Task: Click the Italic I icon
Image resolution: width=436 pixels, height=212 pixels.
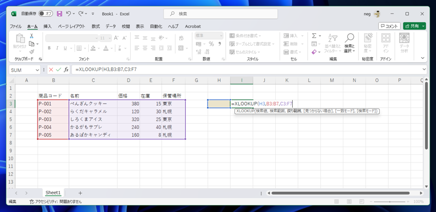Action: tap(57, 48)
